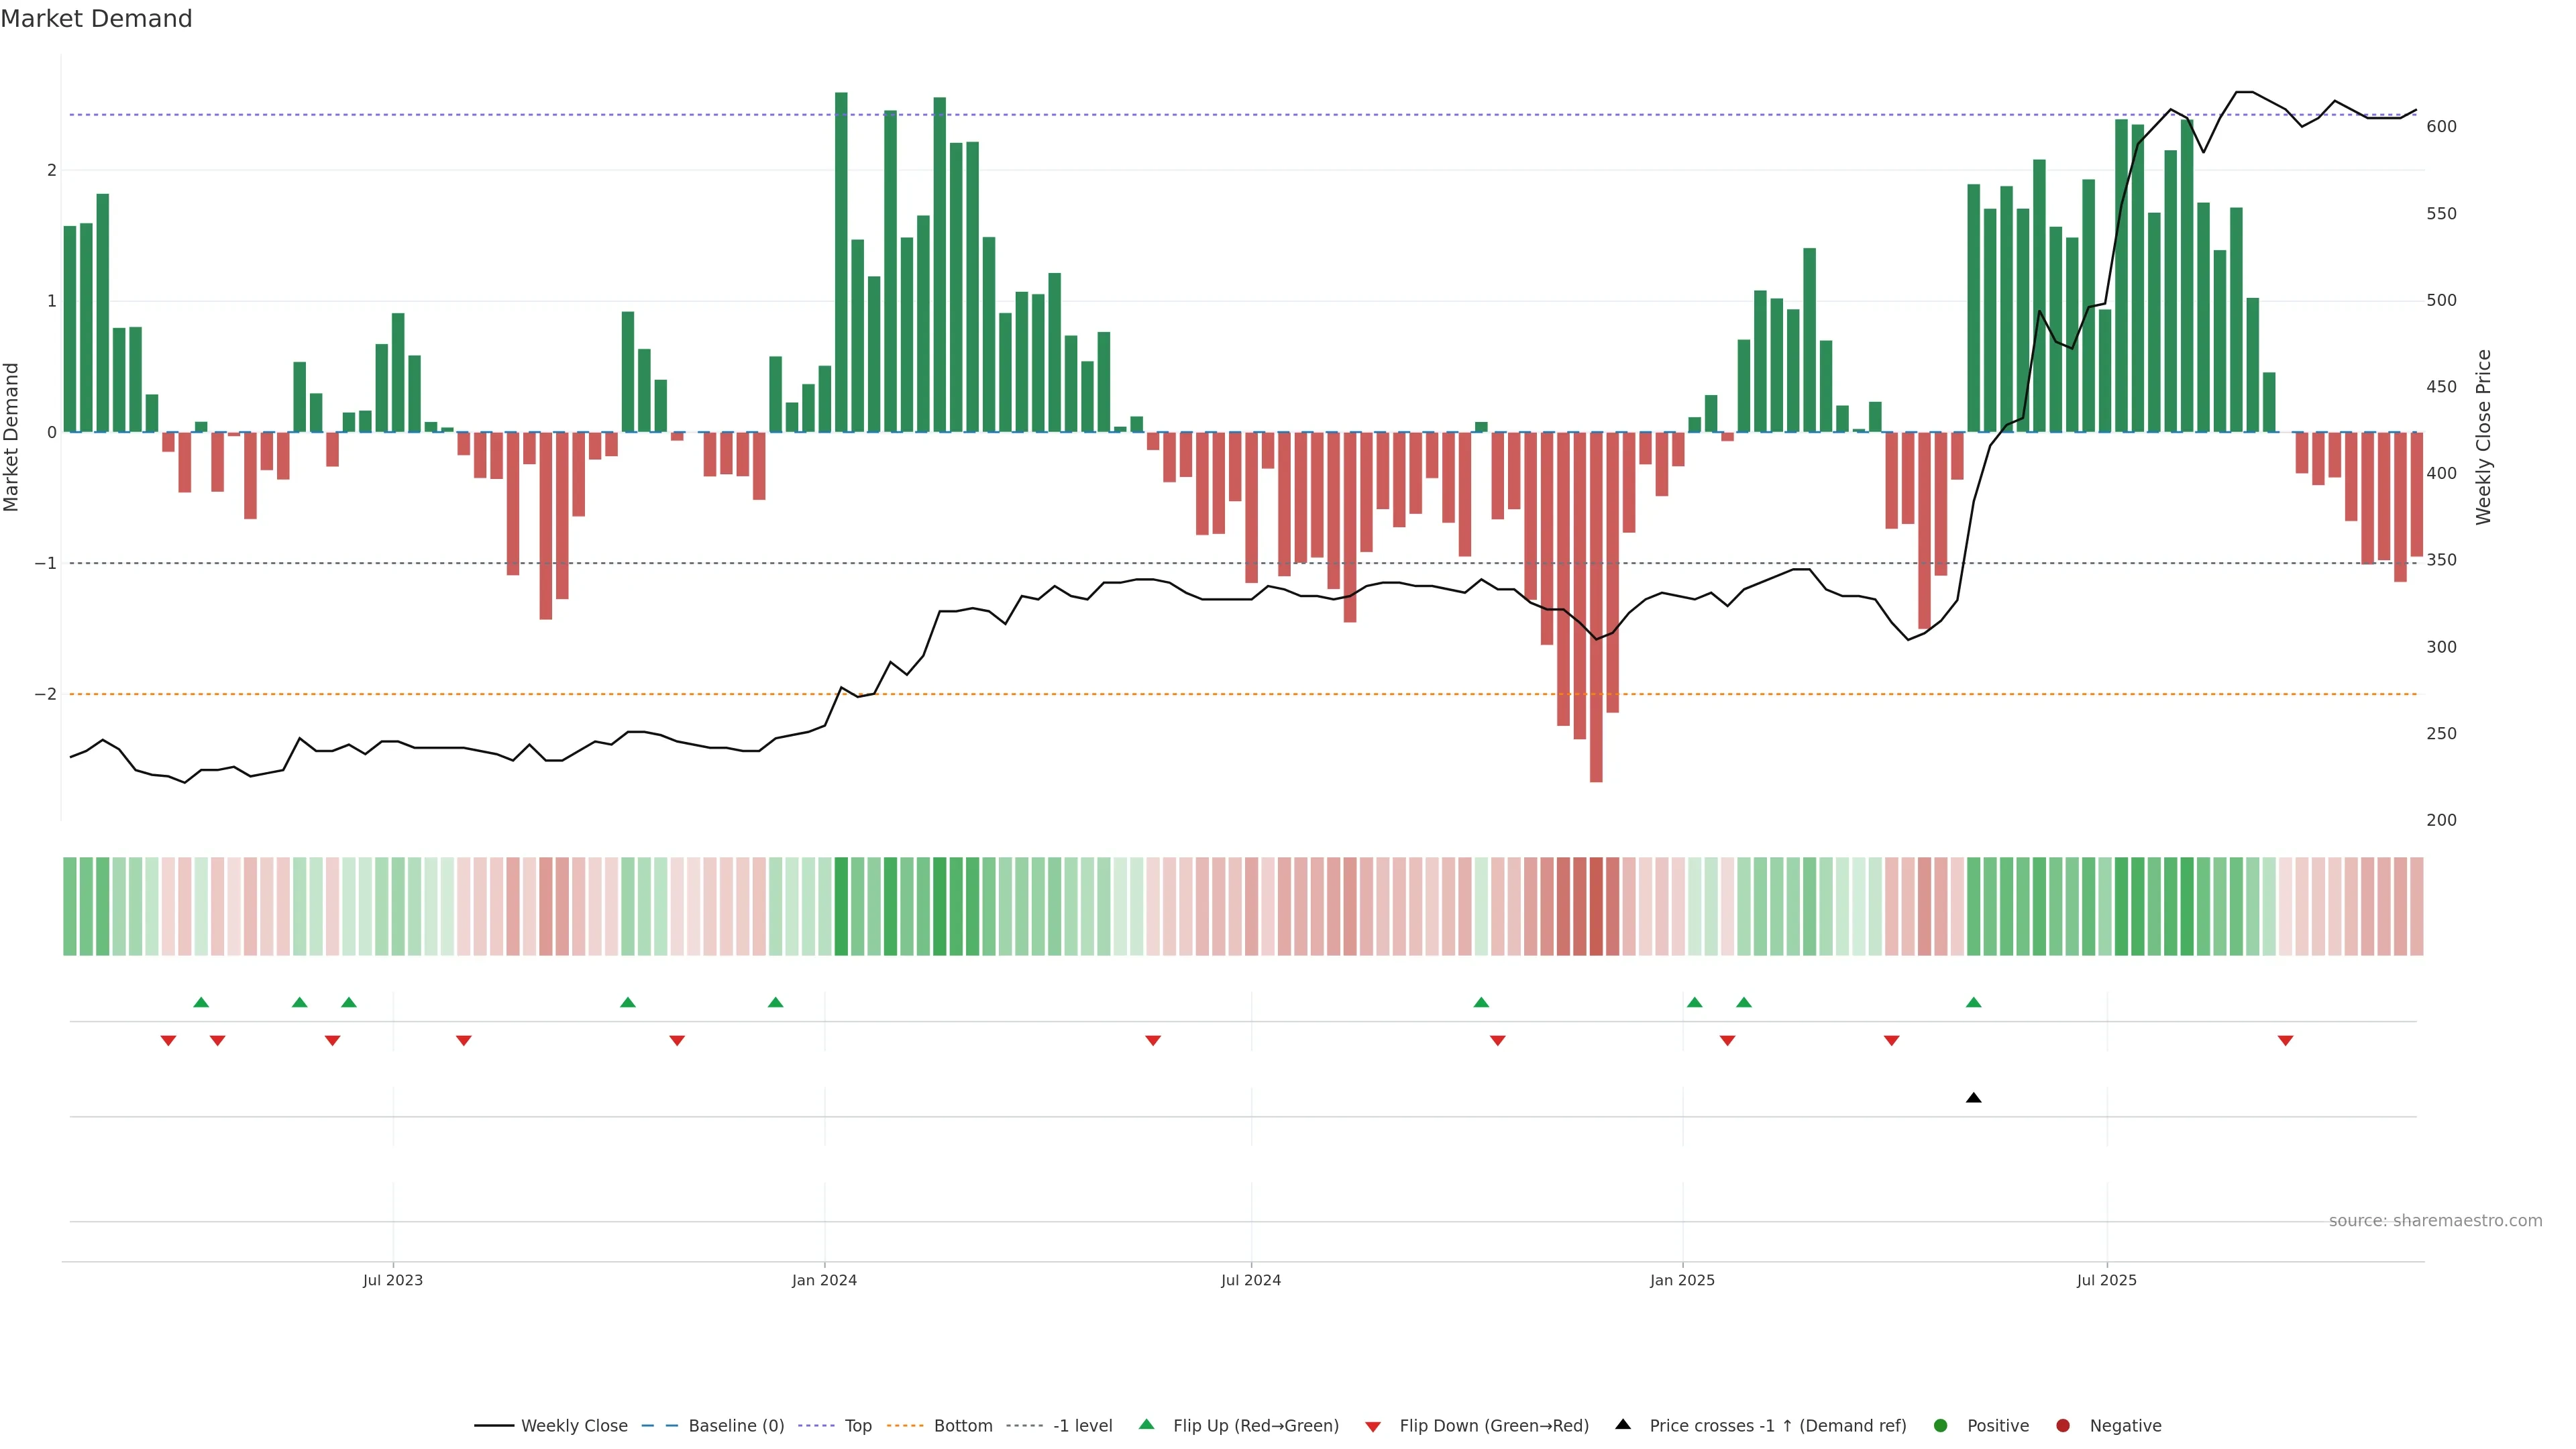
Task: Click the Market Demand y-axis title
Action: pos(12,437)
